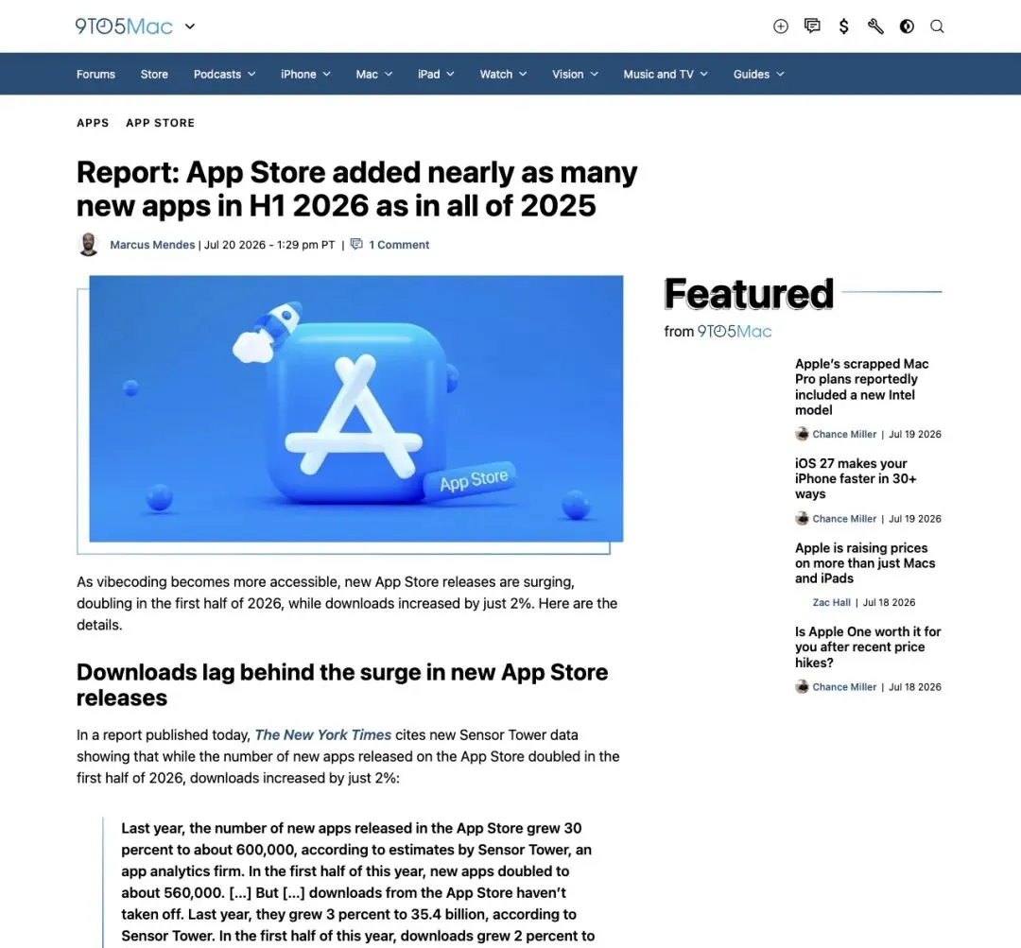
Task: Click the plus circle icon in header
Action: tap(780, 26)
